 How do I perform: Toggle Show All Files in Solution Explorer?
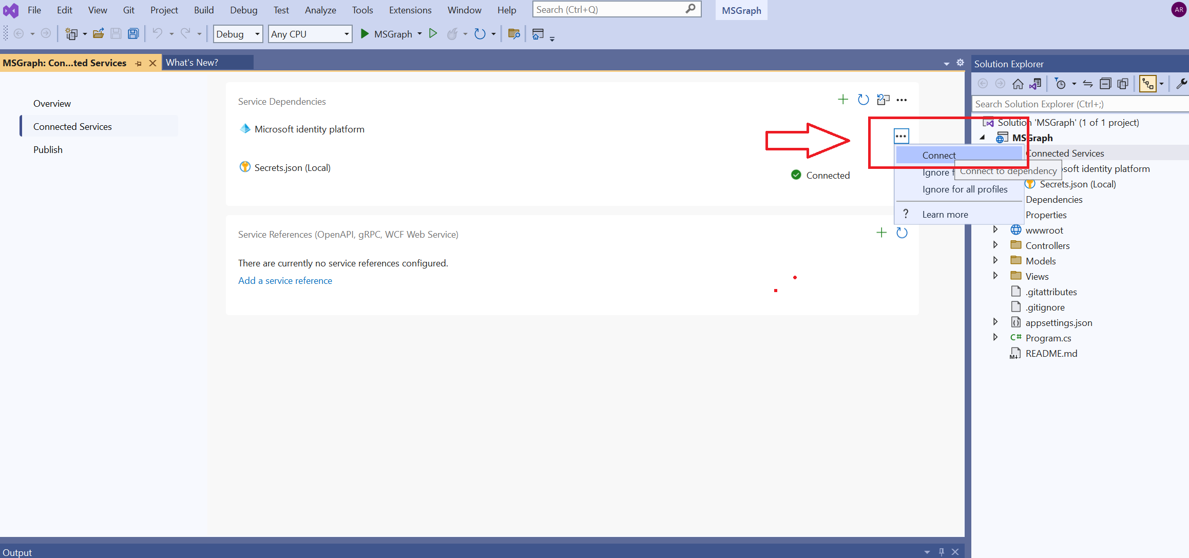pos(1123,84)
